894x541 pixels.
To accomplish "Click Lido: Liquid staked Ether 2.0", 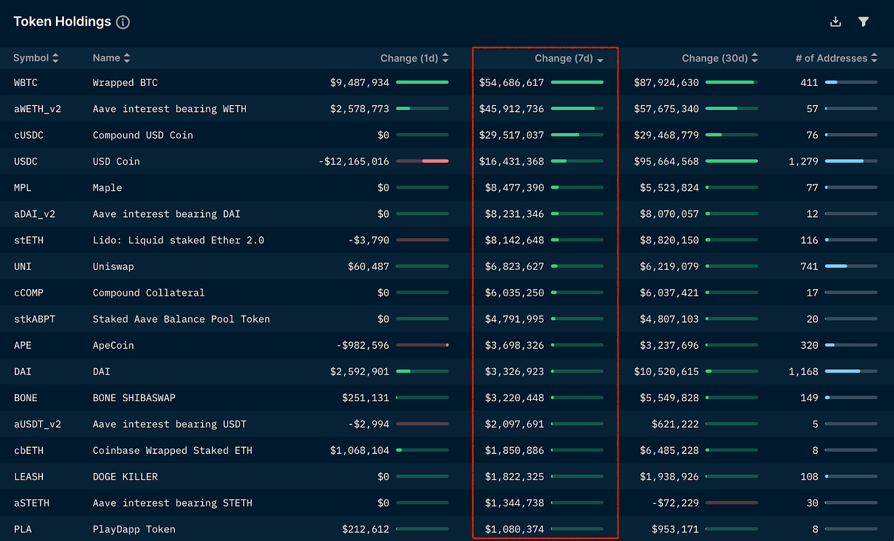I will pos(179,240).
